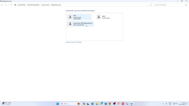
Task: Open Microsoft Edge from taskbar
Action: (92, 104)
